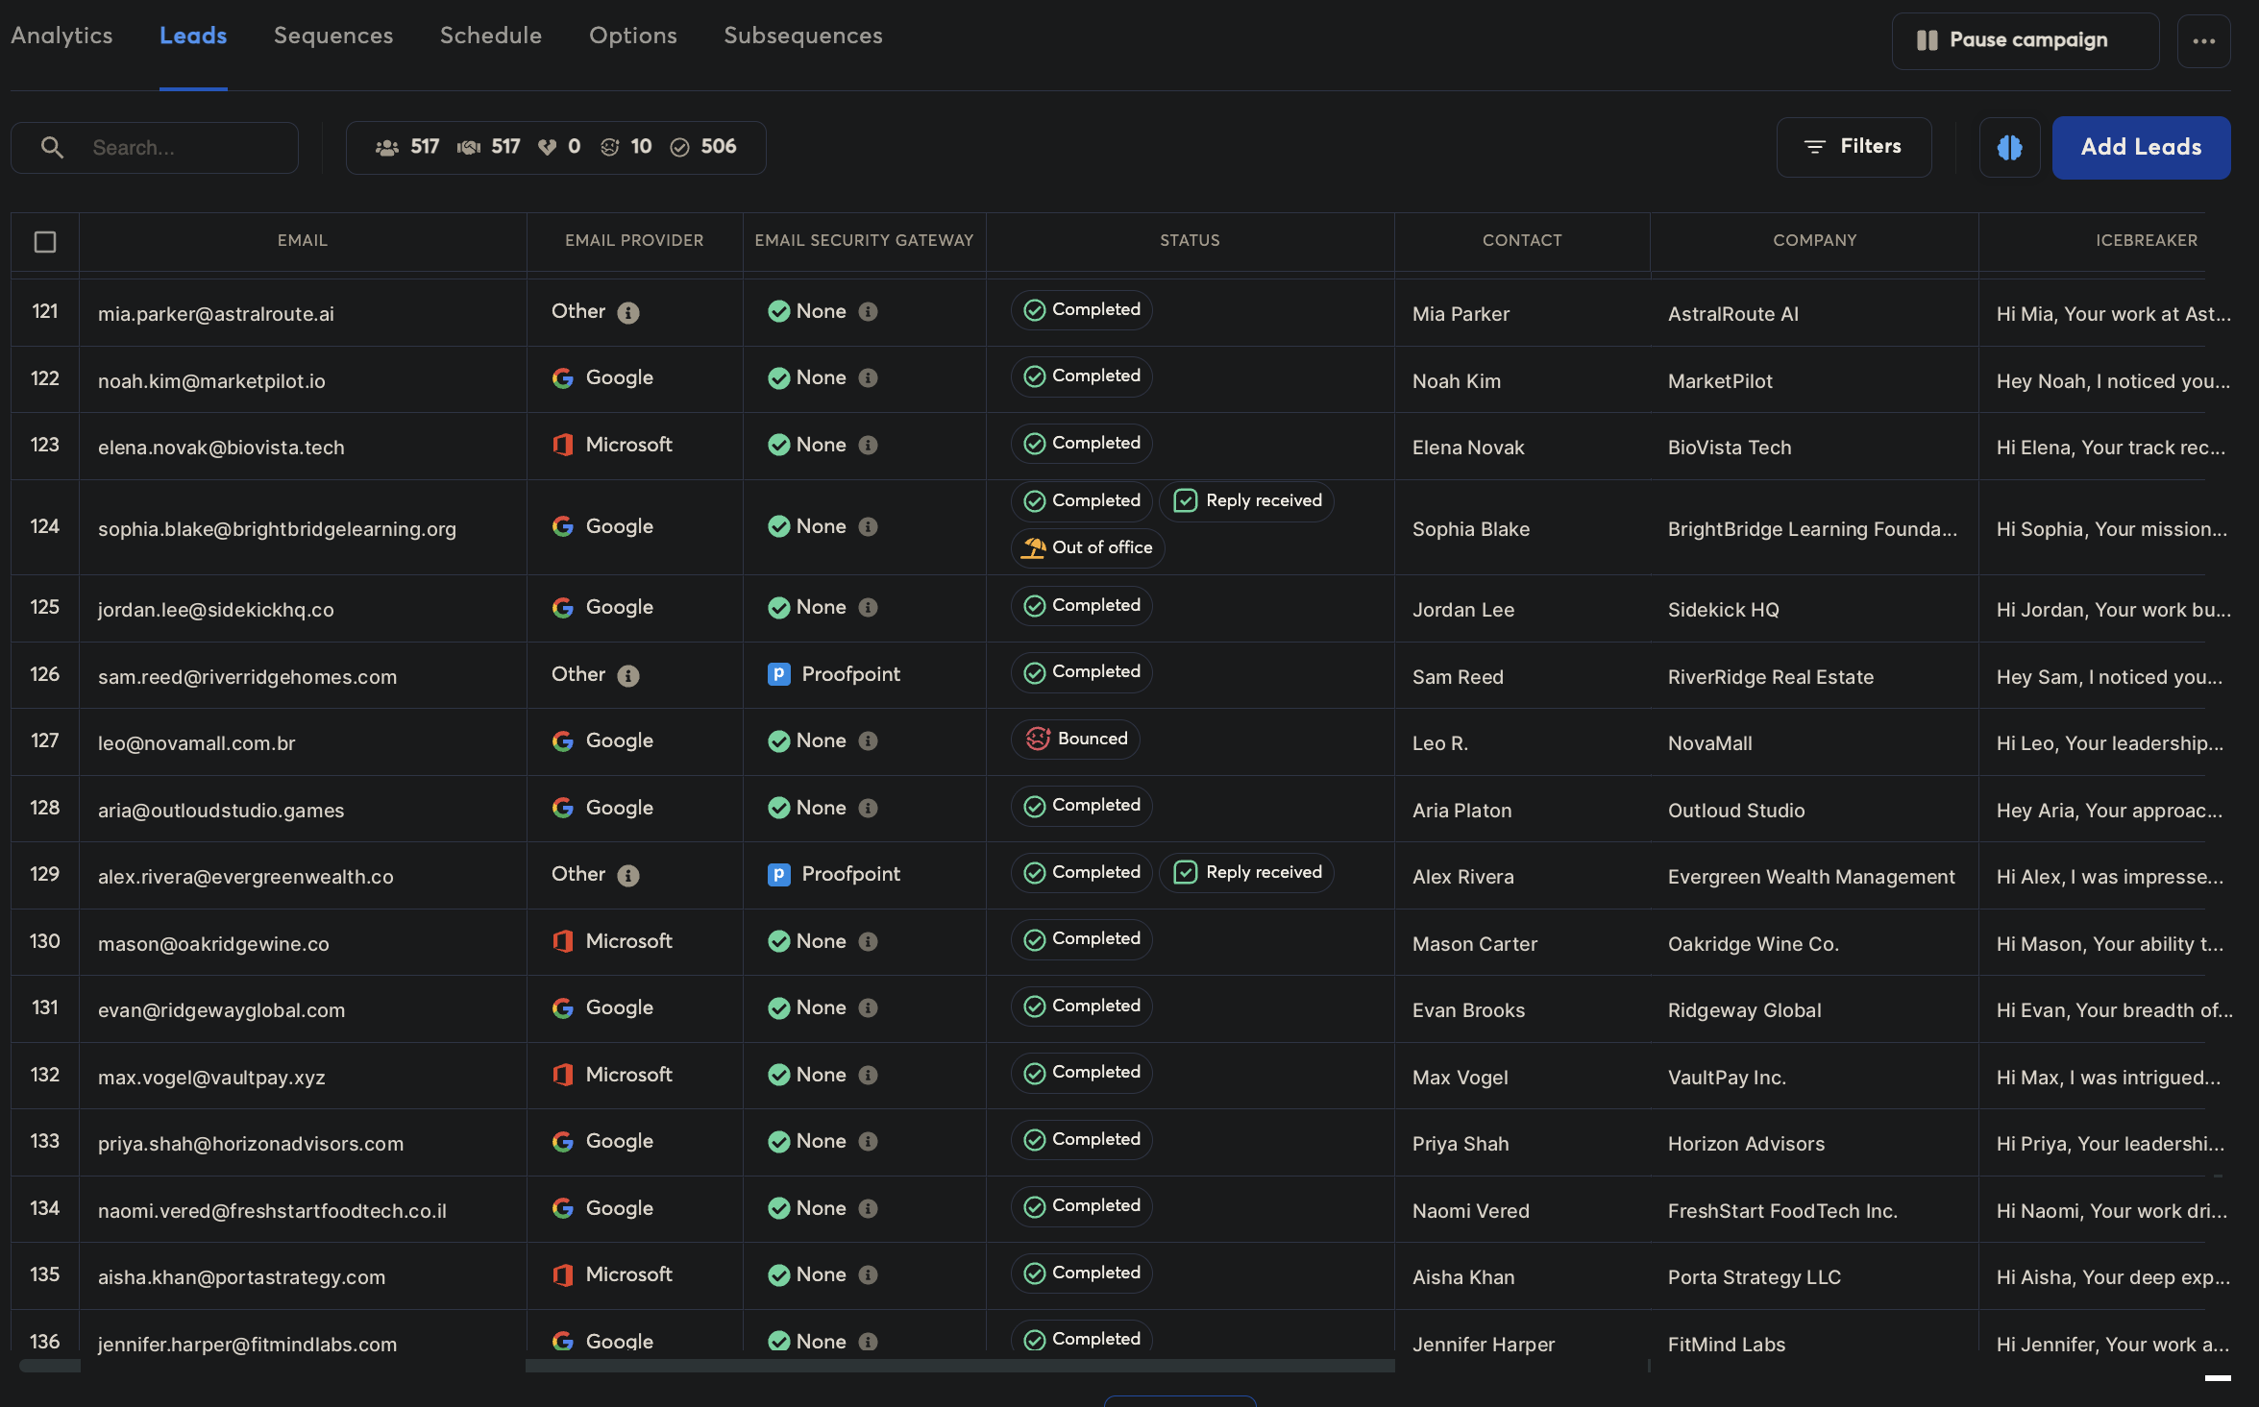Click the heart icon in the stats bar
2259x1407 pixels.
[x=548, y=147]
